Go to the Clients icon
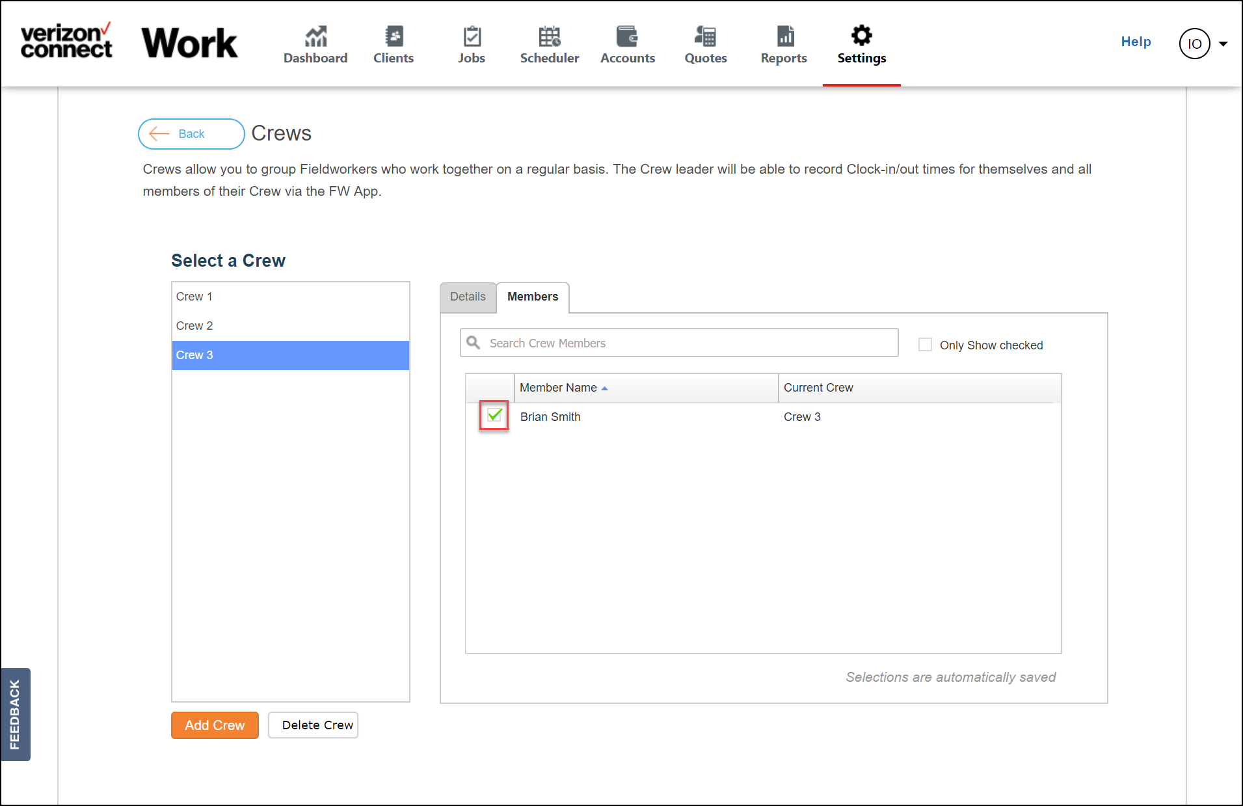This screenshot has height=806, width=1243. 394,36
